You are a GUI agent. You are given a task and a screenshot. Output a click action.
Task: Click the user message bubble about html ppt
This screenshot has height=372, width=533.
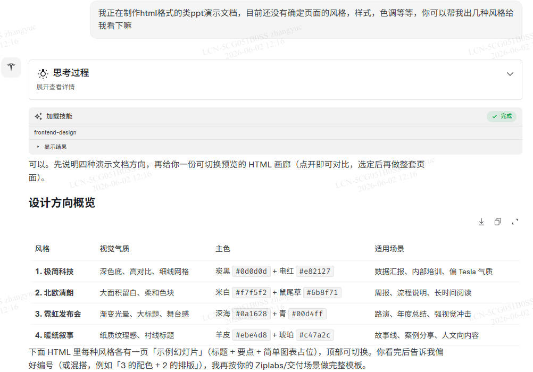pos(306,19)
